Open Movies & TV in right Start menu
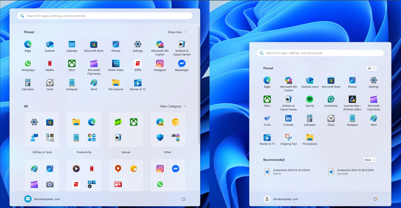The height and width of the screenshot is (208, 401). coord(267,139)
